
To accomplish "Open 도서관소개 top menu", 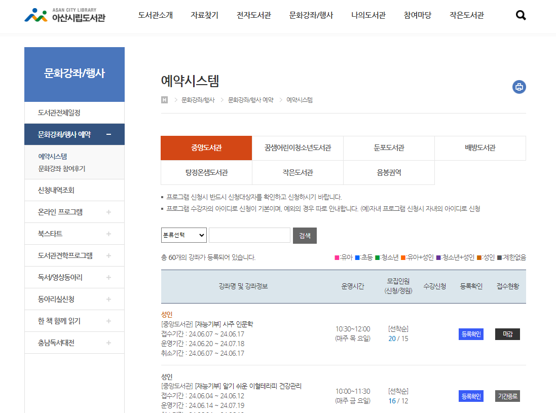I will 155,15.
